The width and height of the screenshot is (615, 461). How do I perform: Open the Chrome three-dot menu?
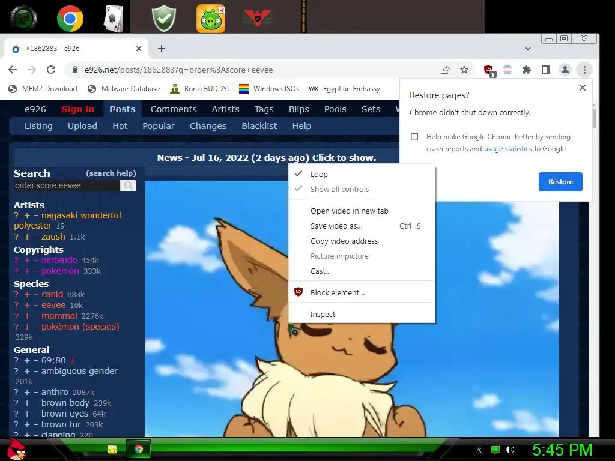click(x=584, y=70)
